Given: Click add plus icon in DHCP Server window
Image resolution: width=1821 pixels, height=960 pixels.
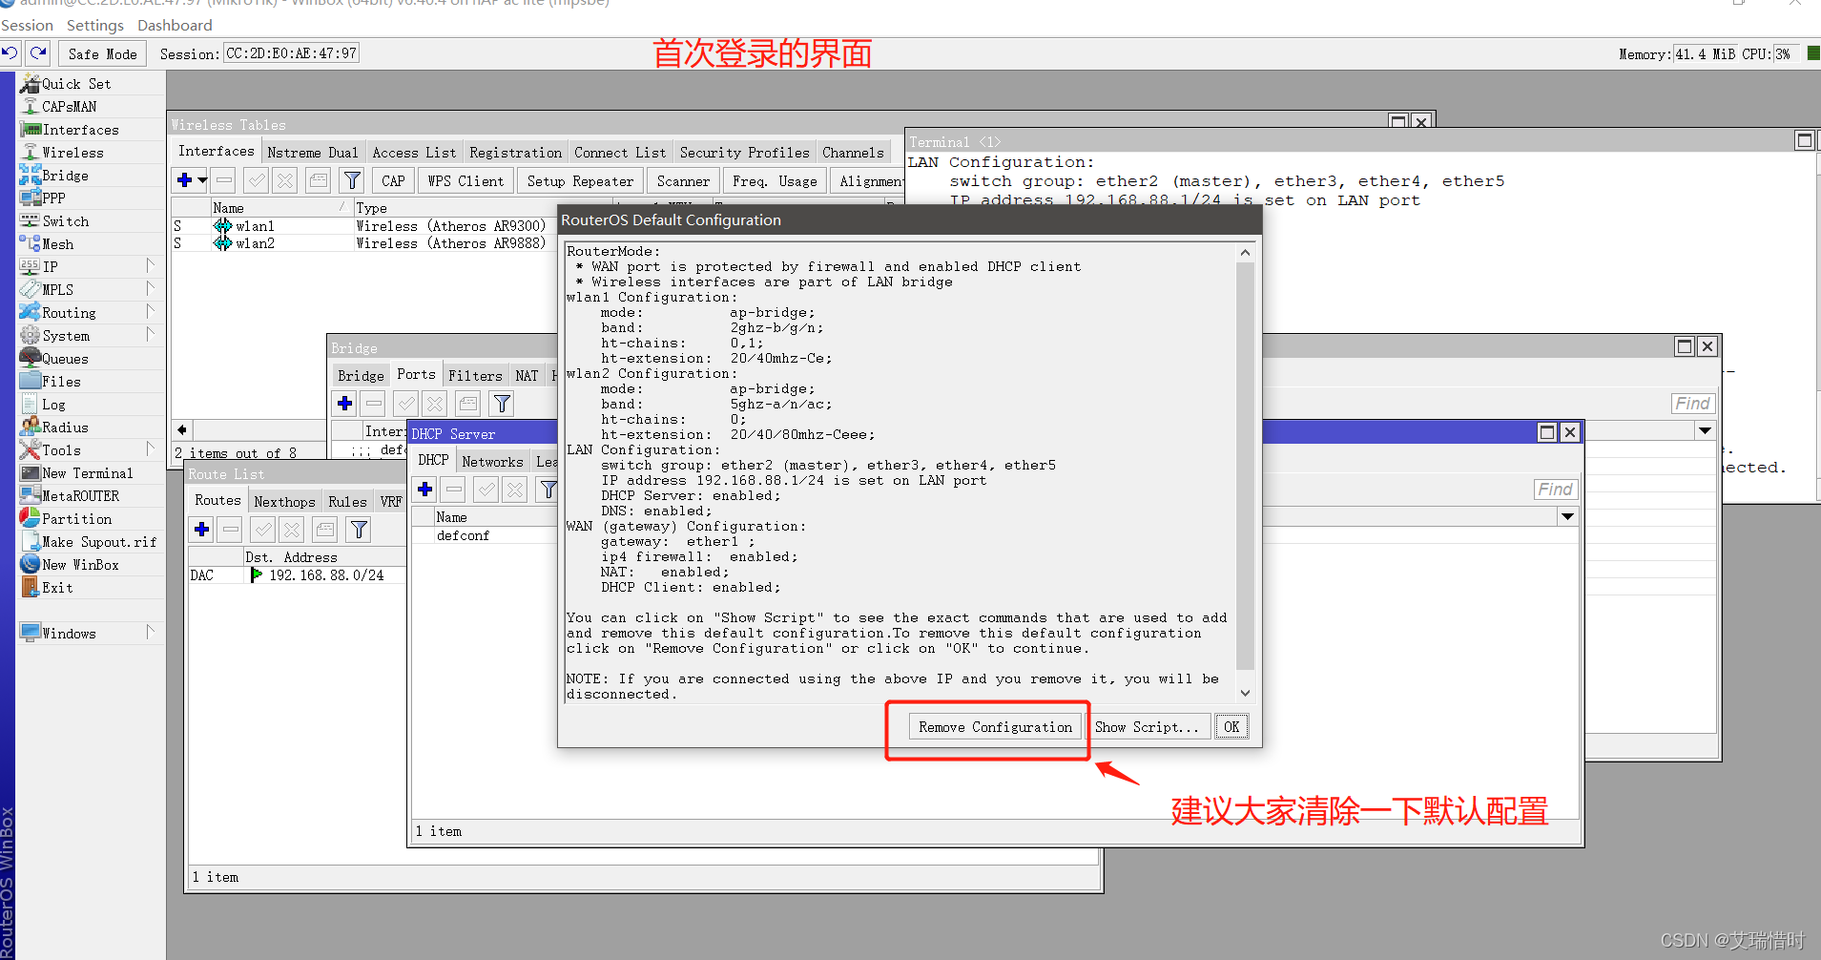Looking at the screenshot, I should click(x=425, y=490).
